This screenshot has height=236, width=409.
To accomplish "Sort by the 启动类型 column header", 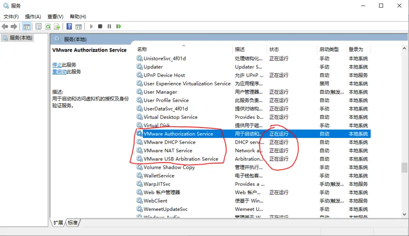I will [x=329, y=49].
